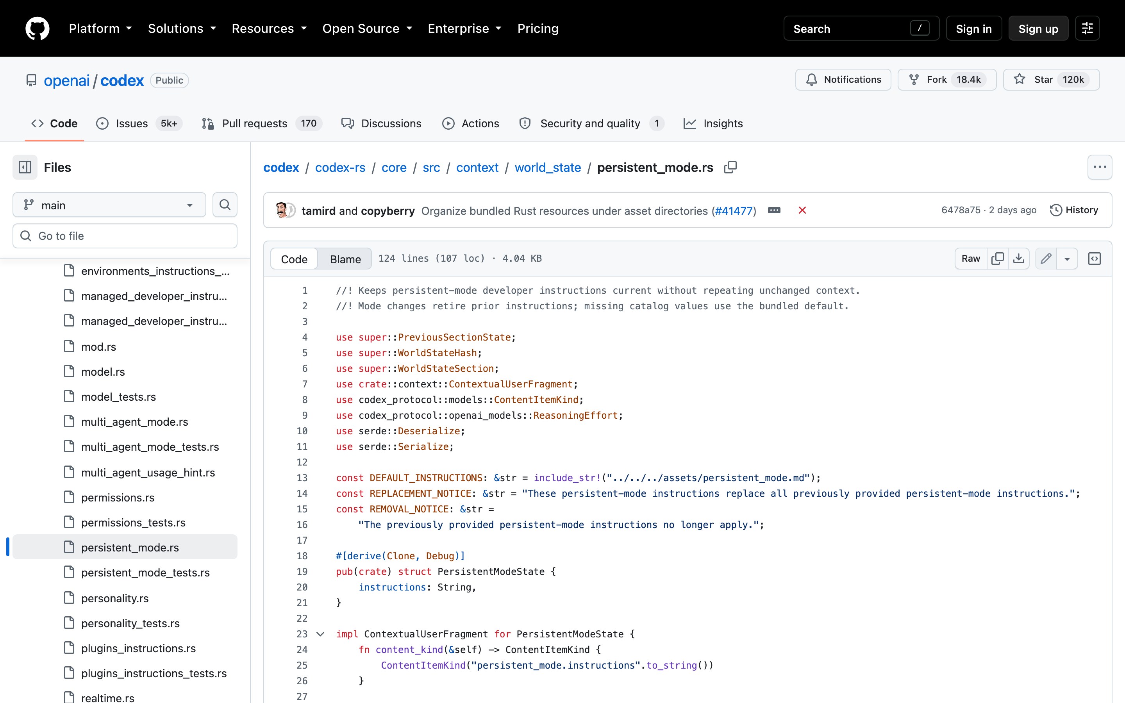
Task: Open History for this file
Action: [1074, 210]
